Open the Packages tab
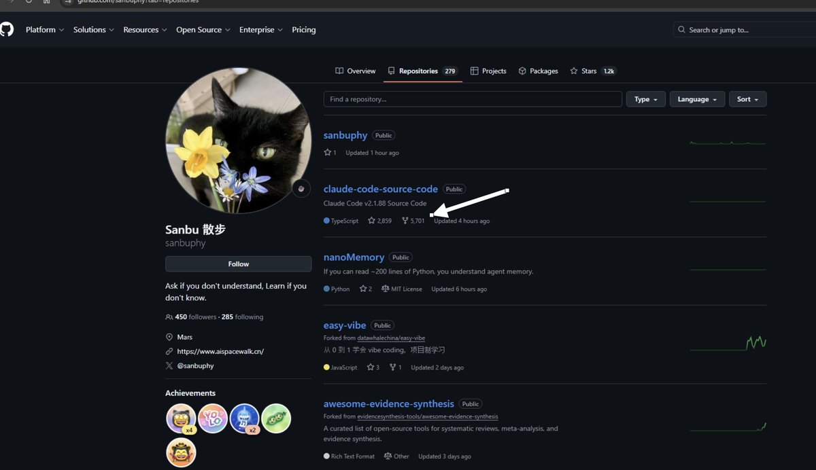The height and width of the screenshot is (470, 816). (x=538, y=71)
